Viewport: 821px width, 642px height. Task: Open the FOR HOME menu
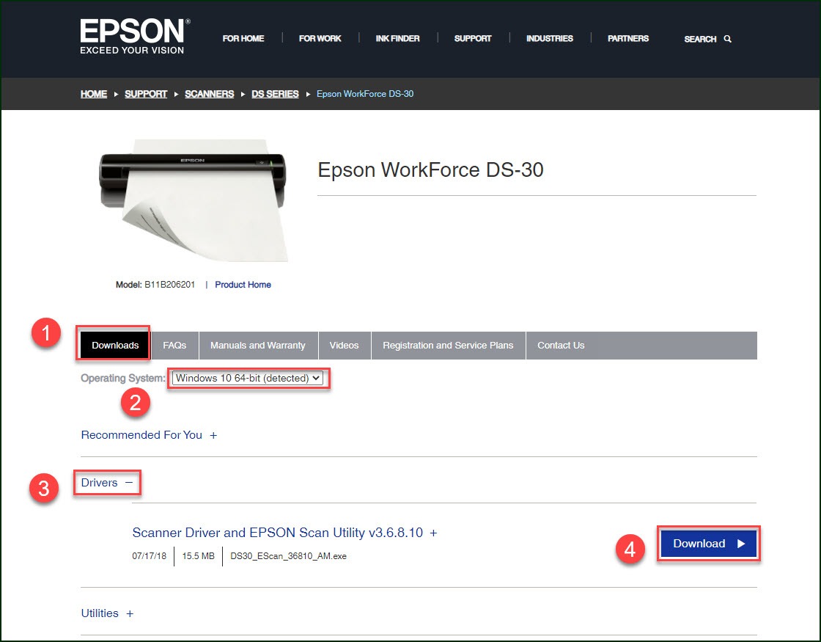tap(243, 38)
